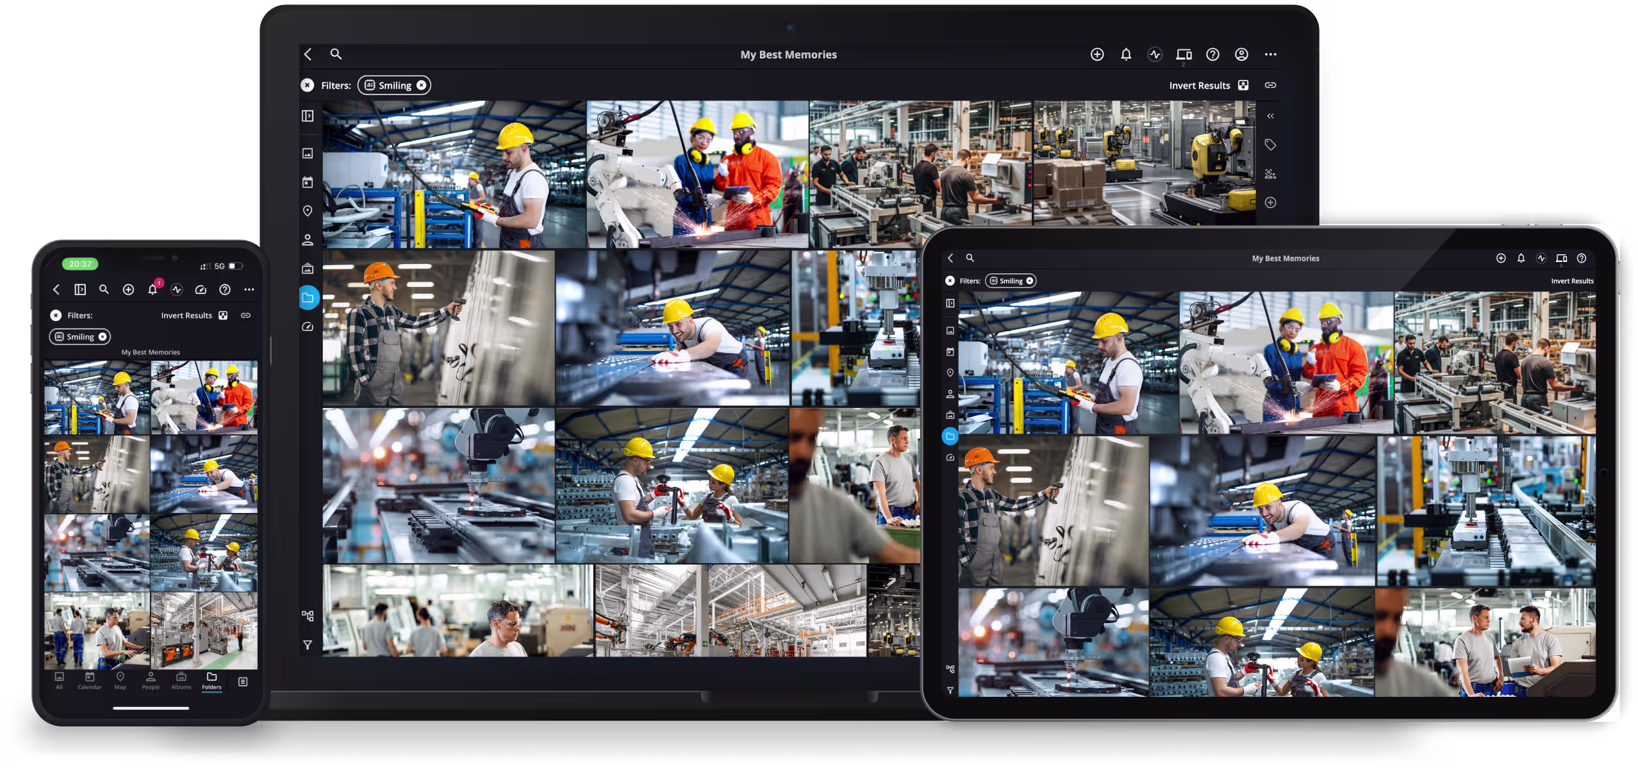The height and width of the screenshot is (768, 1638).
Task: Toggle the laptop's left sidebar panel icon
Action: click(x=308, y=116)
